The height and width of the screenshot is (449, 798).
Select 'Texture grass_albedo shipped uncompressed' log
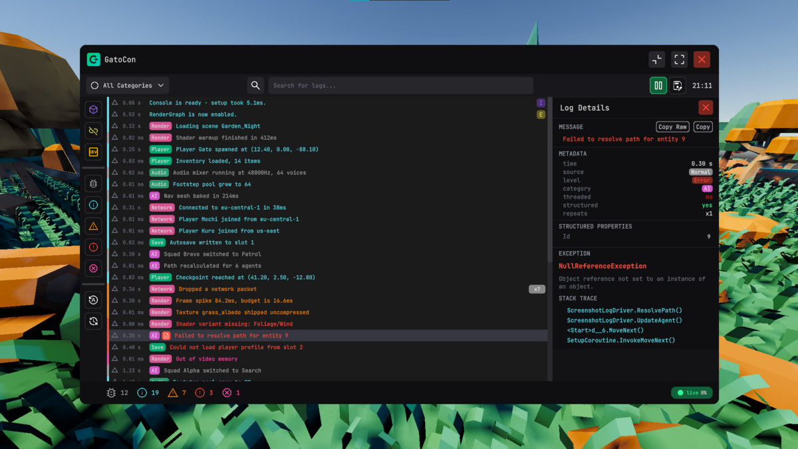(x=329, y=312)
